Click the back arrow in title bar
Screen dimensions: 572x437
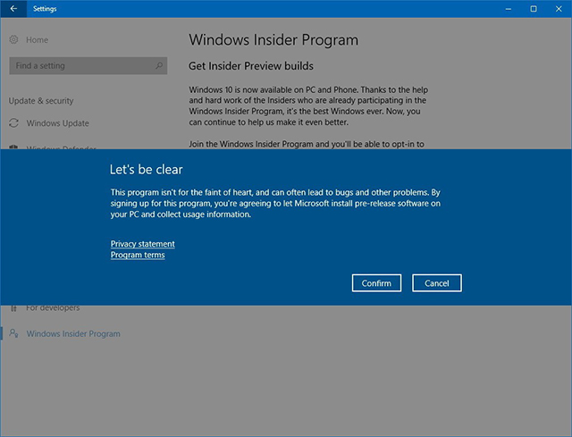[13, 8]
